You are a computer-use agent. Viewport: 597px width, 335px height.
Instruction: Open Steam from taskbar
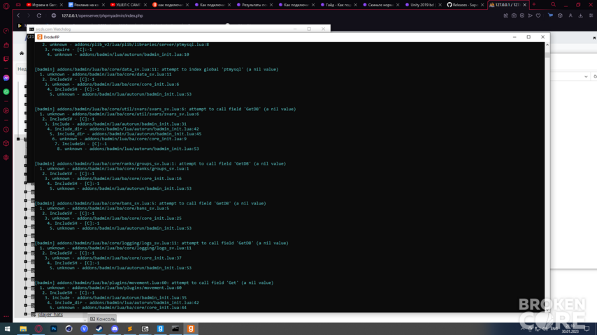coord(99,329)
